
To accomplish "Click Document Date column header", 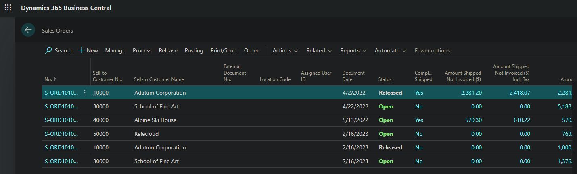I will (353, 76).
